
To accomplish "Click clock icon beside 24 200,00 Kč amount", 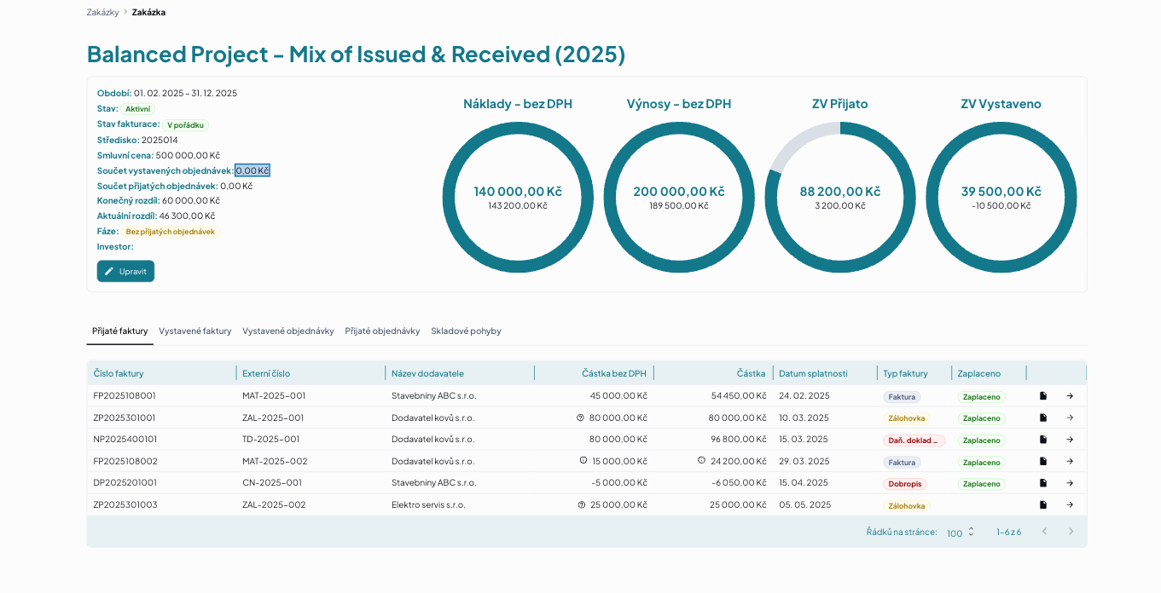I will pyautogui.click(x=701, y=460).
